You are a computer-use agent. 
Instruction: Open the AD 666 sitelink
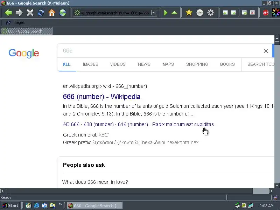[71, 124]
